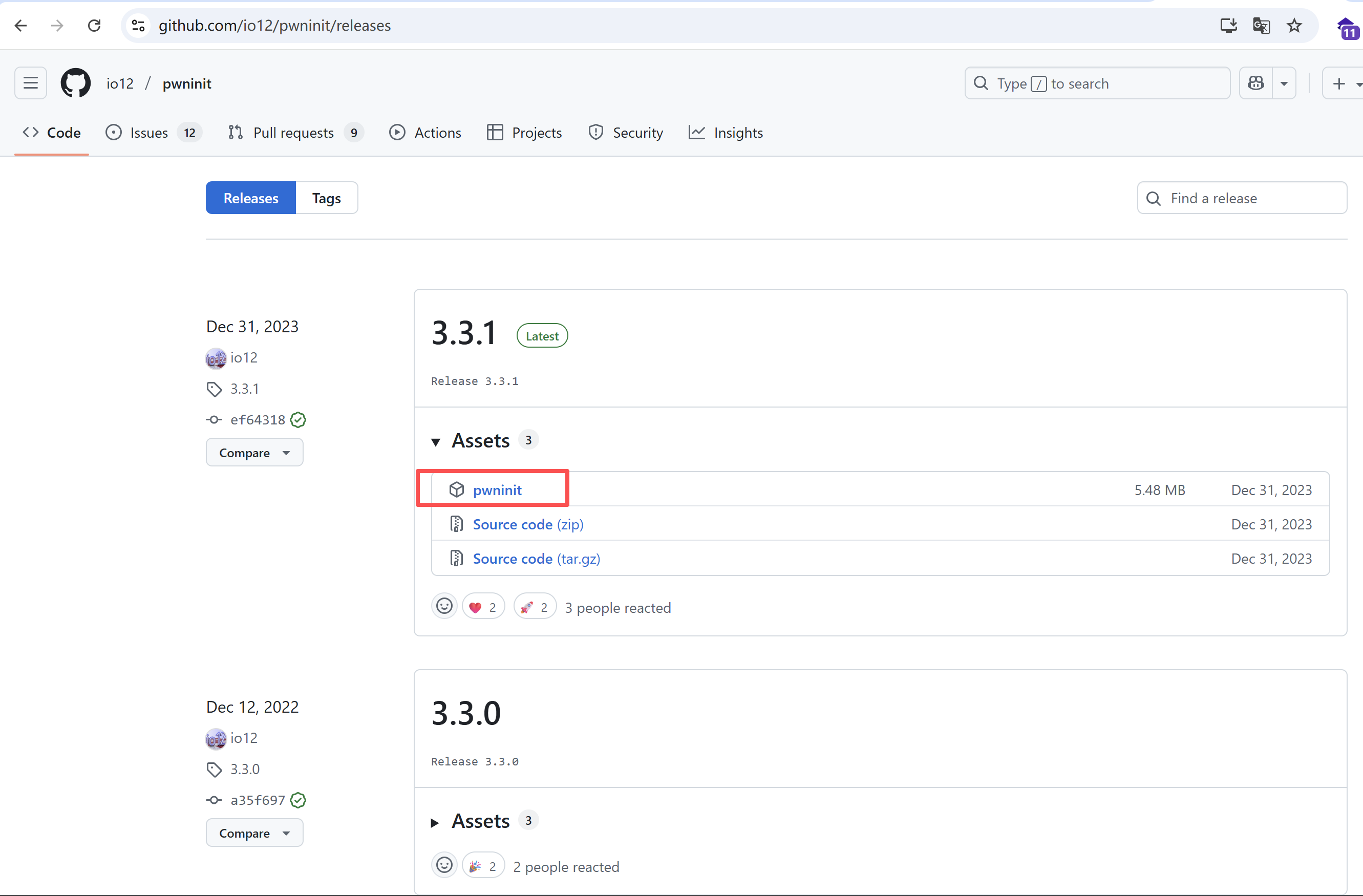The width and height of the screenshot is (1363, 896).
Task: Open site information icon in address bar
Action: (x=138, y=26)
